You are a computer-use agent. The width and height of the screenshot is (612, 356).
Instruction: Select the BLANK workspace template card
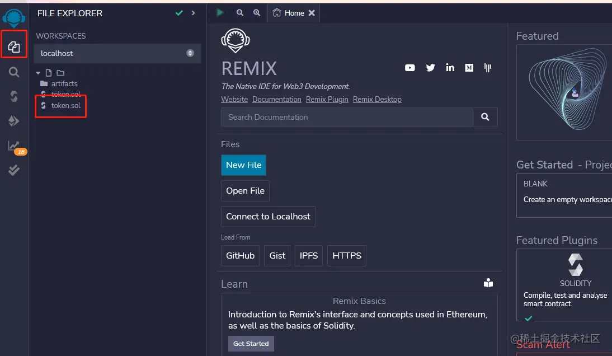coord(564,195)
